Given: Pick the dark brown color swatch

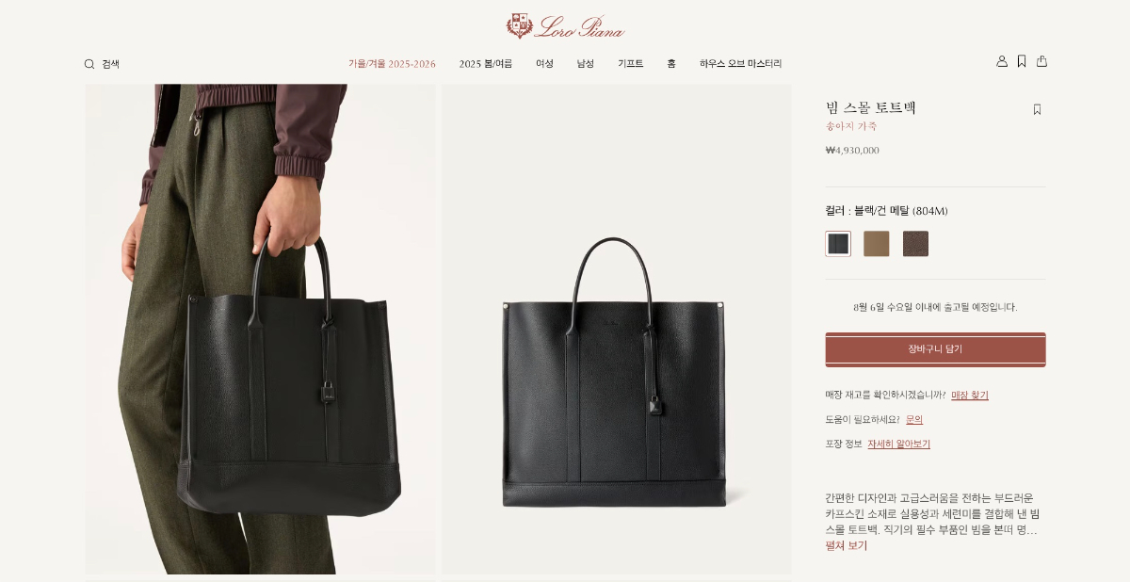Looking at the screenshot, I should (x=915, y=244).
